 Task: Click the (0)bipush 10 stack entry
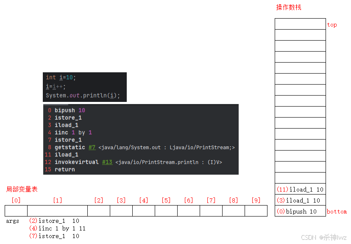pos(297,211)
